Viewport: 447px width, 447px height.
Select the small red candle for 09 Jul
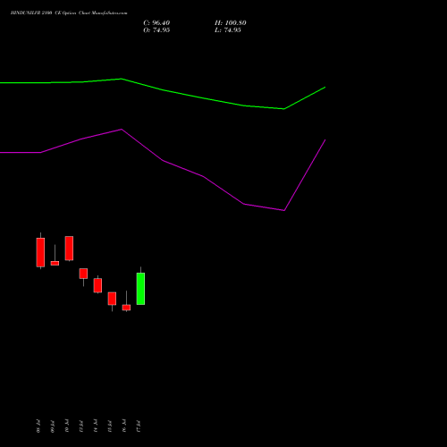coord(55,263)
